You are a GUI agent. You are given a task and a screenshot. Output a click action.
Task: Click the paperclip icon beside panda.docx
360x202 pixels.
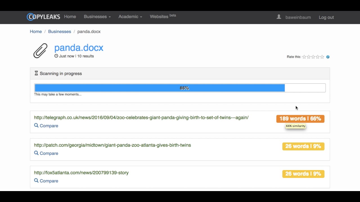pyautogui.click(x=40, y=51)
